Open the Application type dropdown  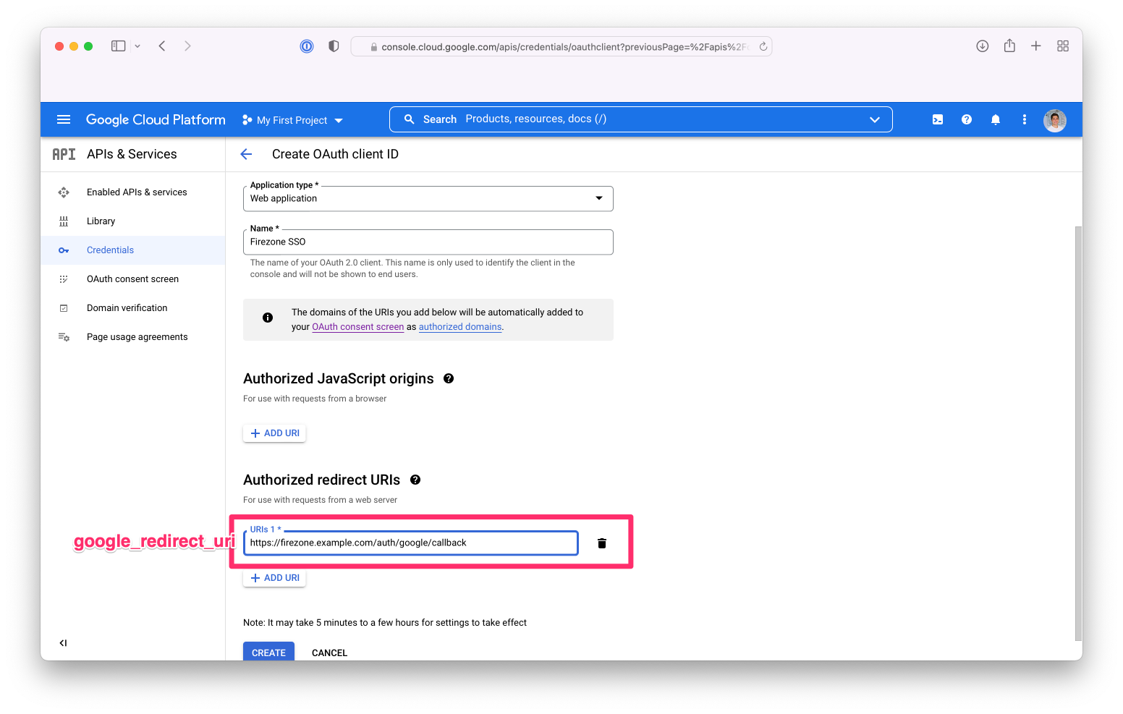598,197
